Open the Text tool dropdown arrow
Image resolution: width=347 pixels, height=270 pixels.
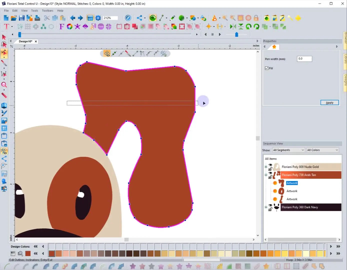coord(12,26)
